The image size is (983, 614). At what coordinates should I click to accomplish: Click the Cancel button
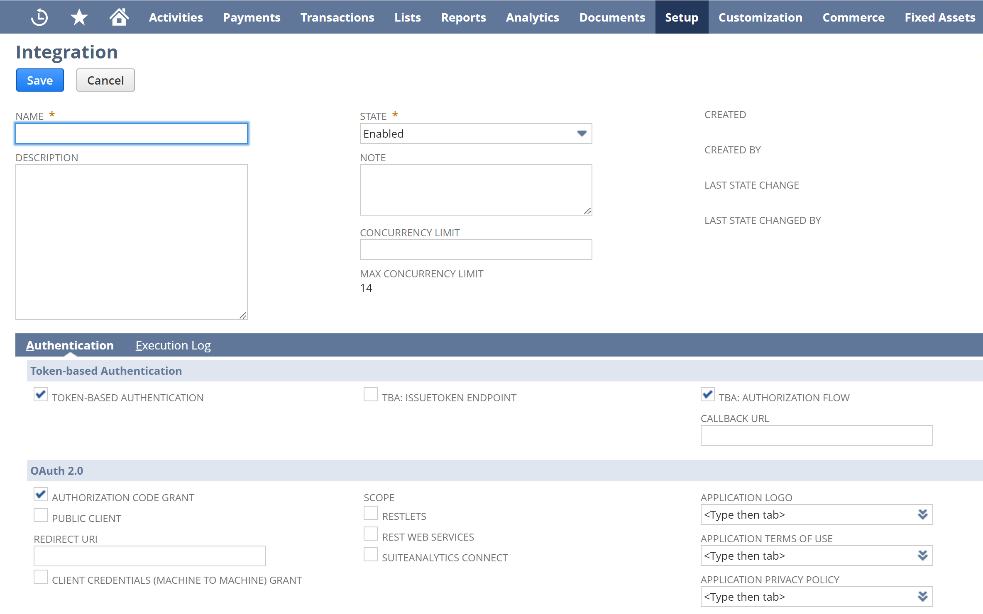click(105, 80)
